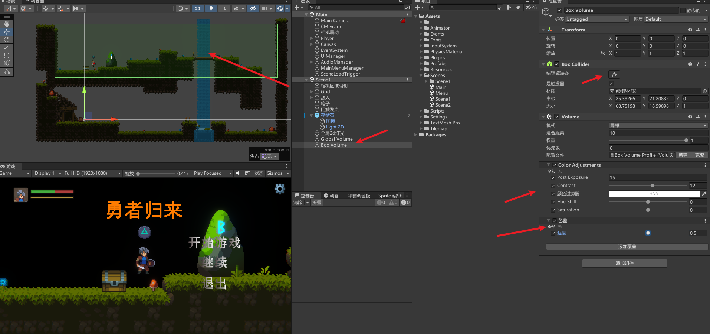Expand the Player object in hierarchy
This screenshot has height=334, width=710.
point(311,39)
